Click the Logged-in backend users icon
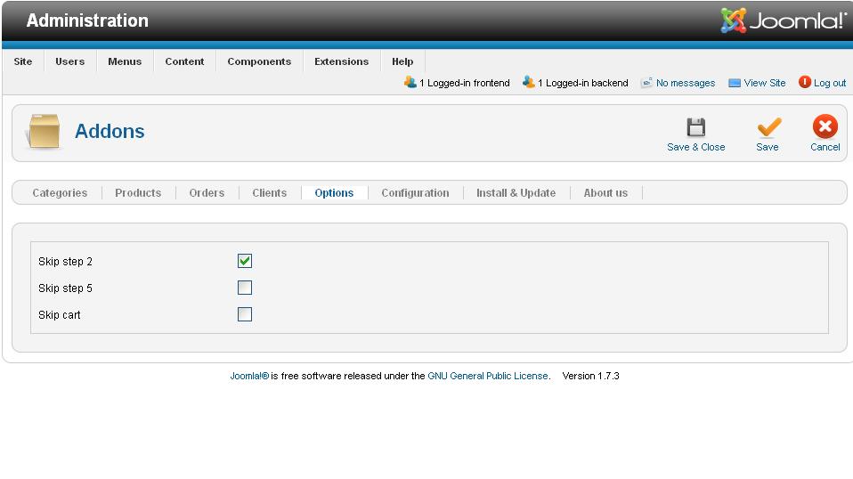Screen dimensions: 853x479 pos(528,82)
